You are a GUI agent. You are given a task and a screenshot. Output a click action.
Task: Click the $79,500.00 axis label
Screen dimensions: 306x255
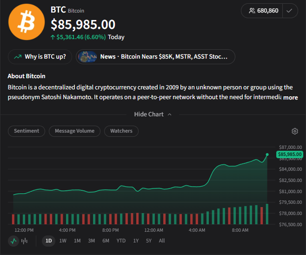(x=290, y=202)
